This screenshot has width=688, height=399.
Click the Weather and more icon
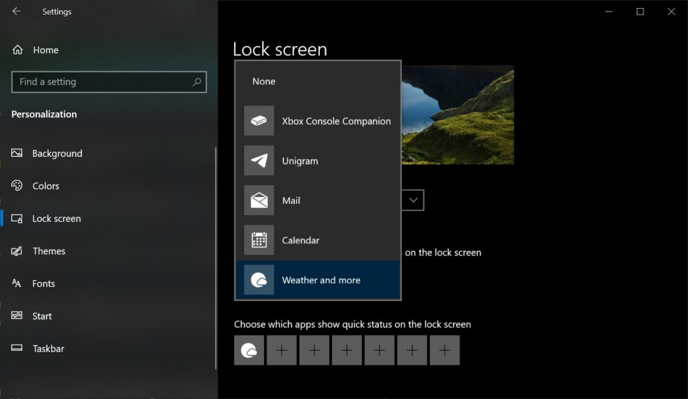pyautogui.click(x=259, y=280)
